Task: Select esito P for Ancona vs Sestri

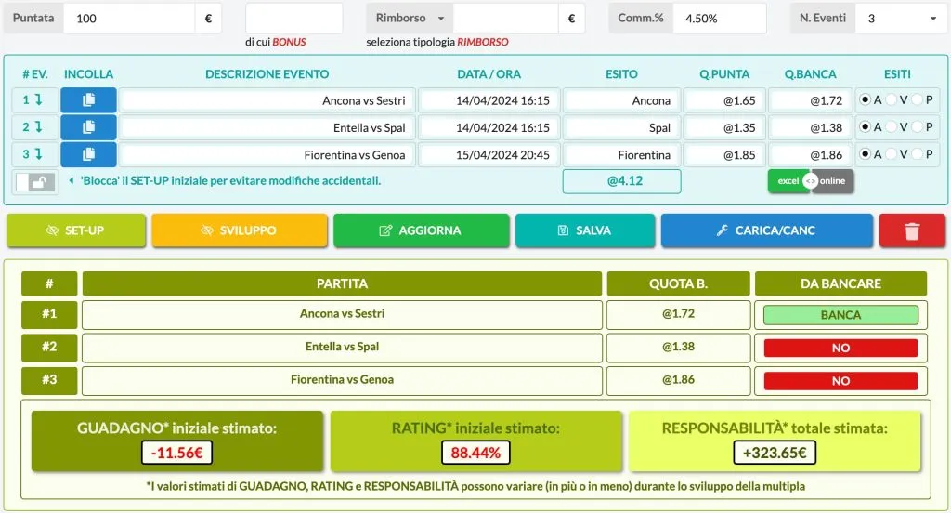Action: 917,99
